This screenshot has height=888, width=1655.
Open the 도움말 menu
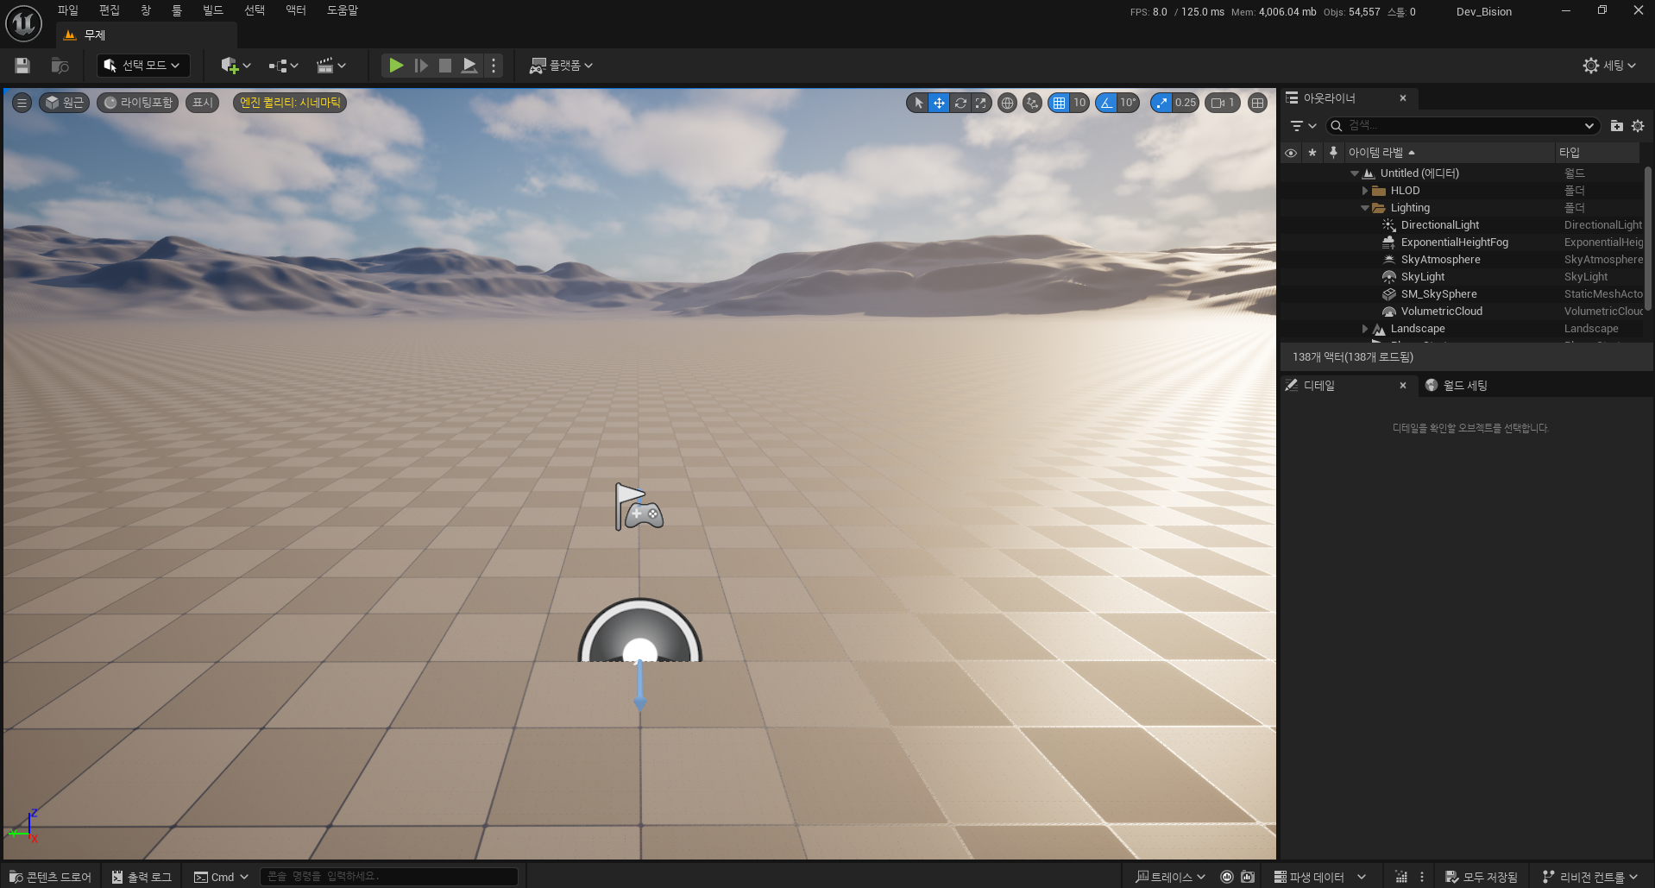(x=343, y=10)
